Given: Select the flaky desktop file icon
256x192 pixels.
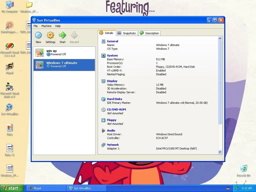Looking at the screenshot, I should coord(10,130).
